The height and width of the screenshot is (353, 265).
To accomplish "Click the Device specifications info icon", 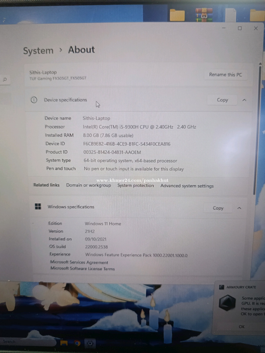I will (34, 100).
